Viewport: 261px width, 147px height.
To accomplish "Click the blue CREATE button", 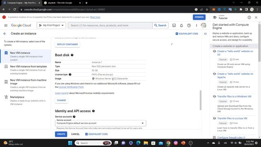I will click(61, 134).
